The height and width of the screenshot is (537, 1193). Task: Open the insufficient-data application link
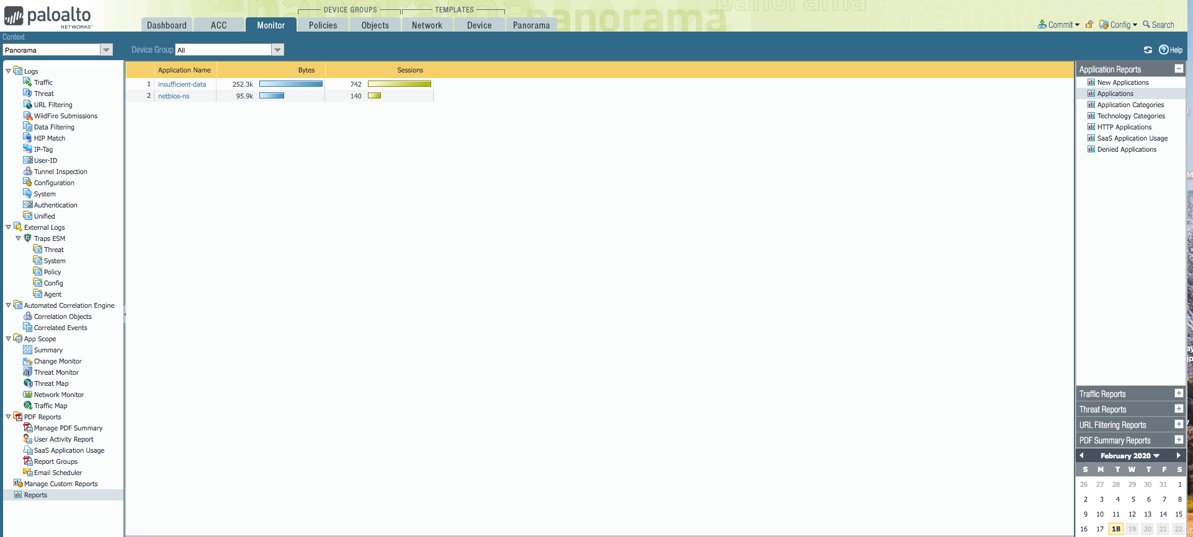pos(182,84)
